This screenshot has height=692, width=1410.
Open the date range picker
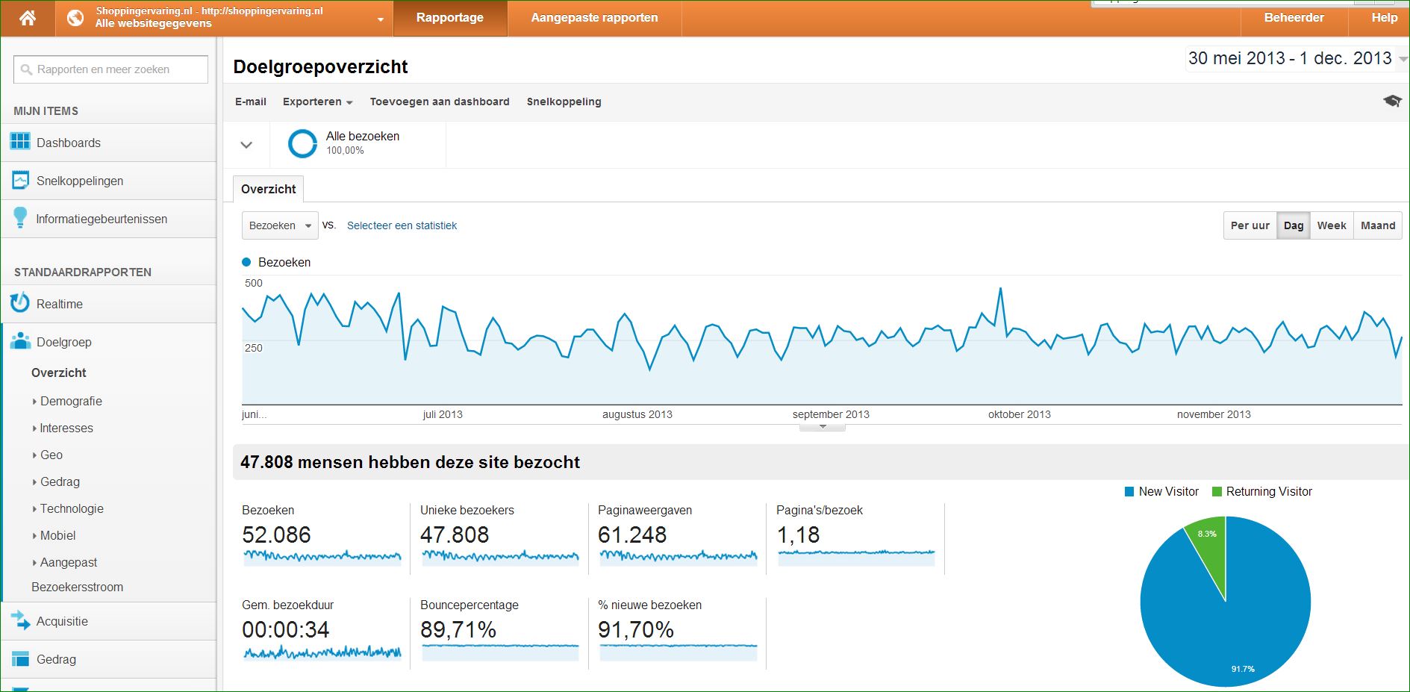(x=1297, y=58)
